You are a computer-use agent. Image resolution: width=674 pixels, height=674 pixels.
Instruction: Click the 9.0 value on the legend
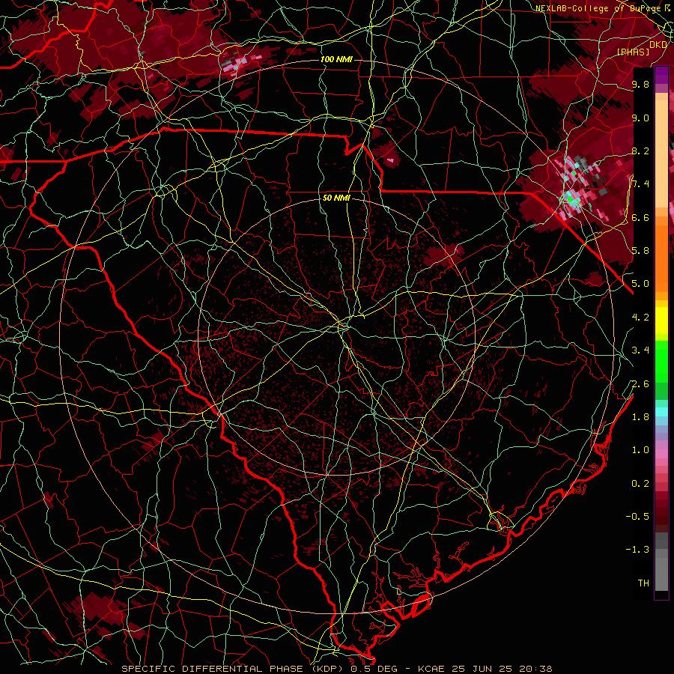640,118
